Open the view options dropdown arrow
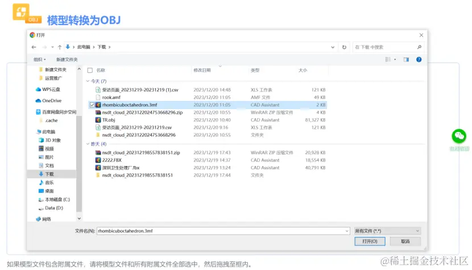 395,60
